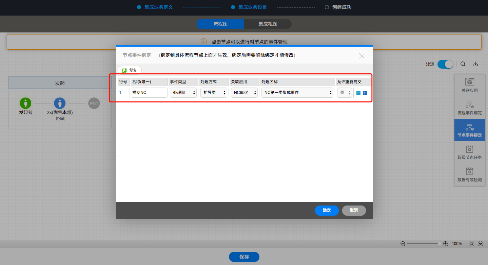The width and height of the screenshot is (488, 265).
Task: Click the download icon near search
Action: (475, 64)
